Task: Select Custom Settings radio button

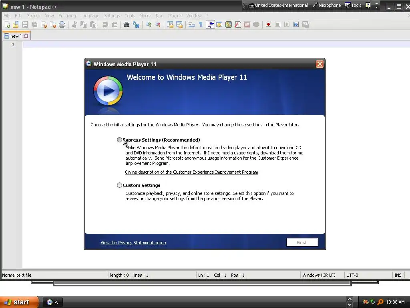Action: [119, 185]
